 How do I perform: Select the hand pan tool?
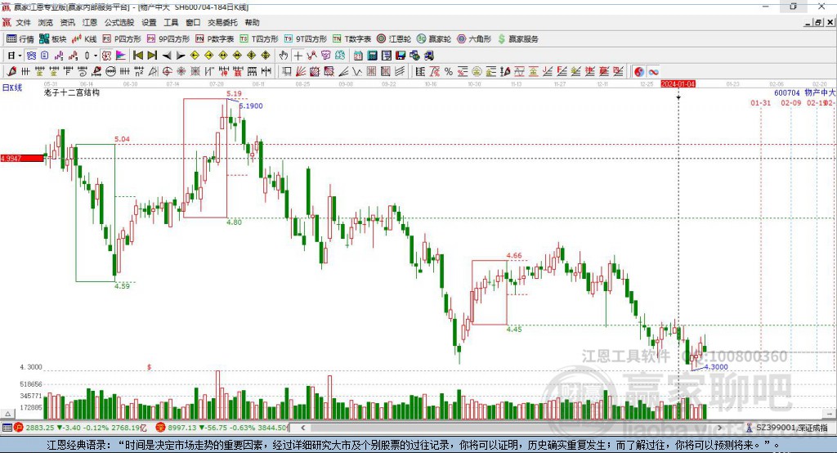pos(284,56)
